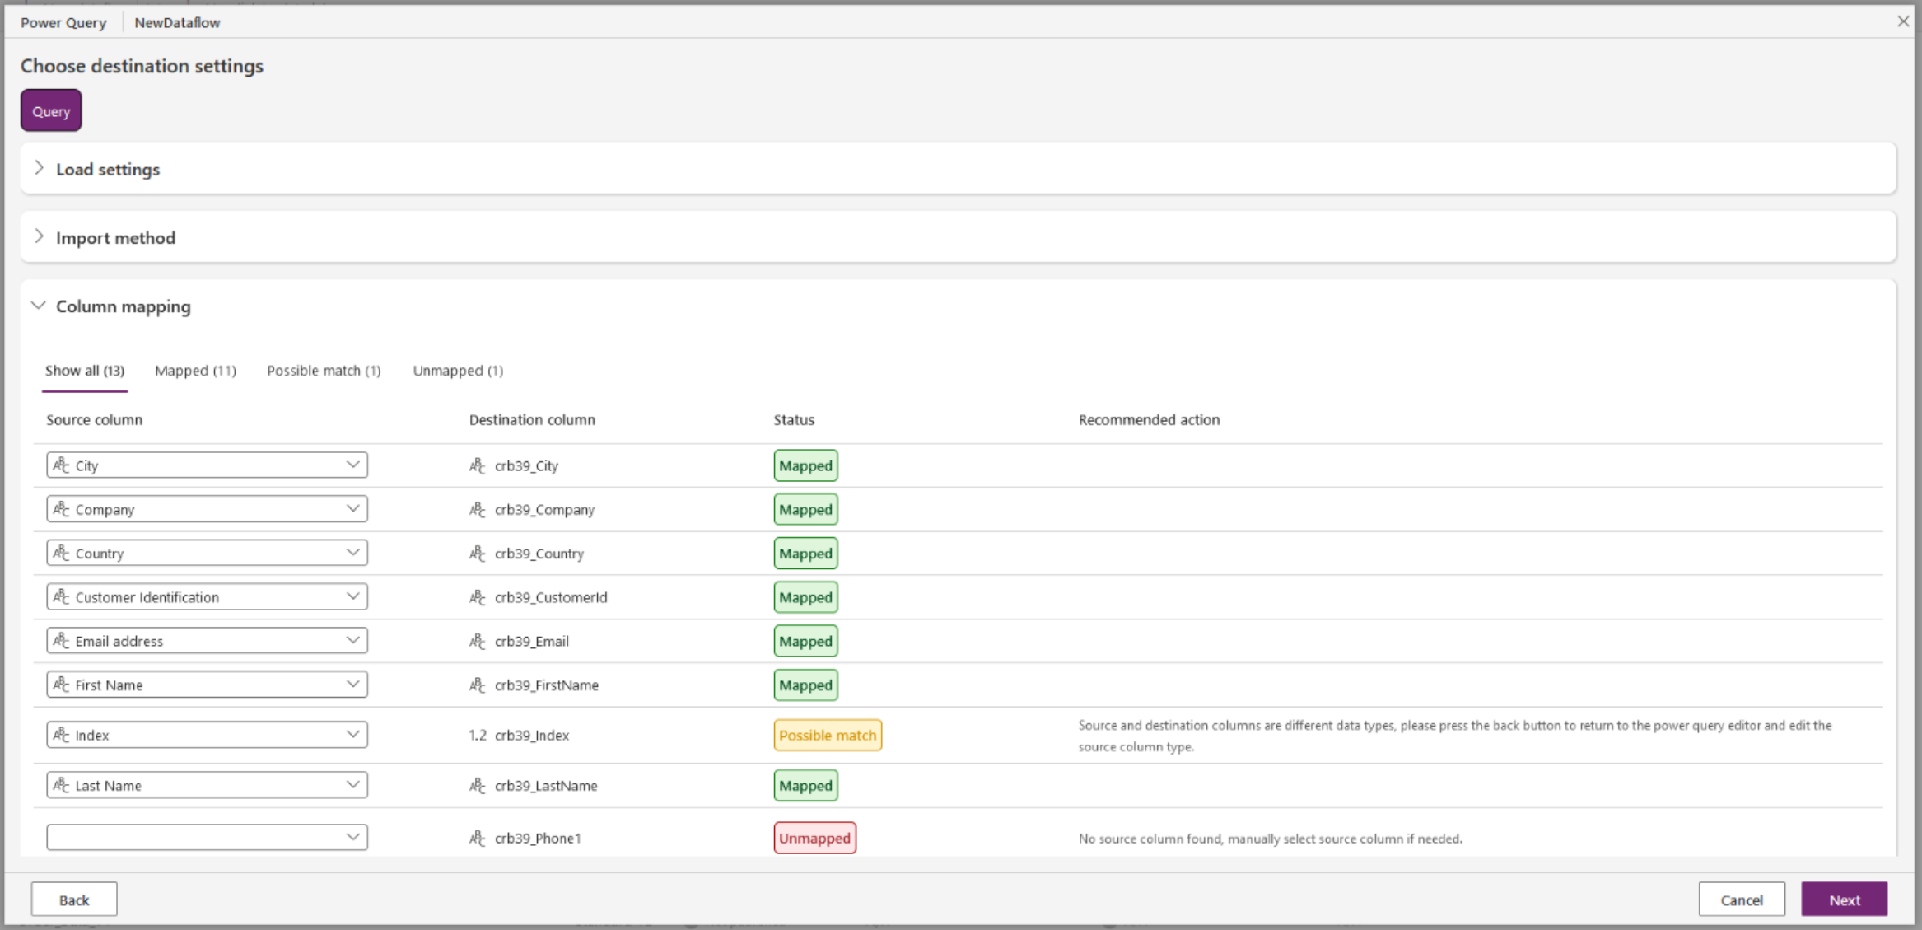This screenshot has height=930, width=1922.
Task: Switch to the Possible match (1) filter tab
Action: tap(323, 371)
